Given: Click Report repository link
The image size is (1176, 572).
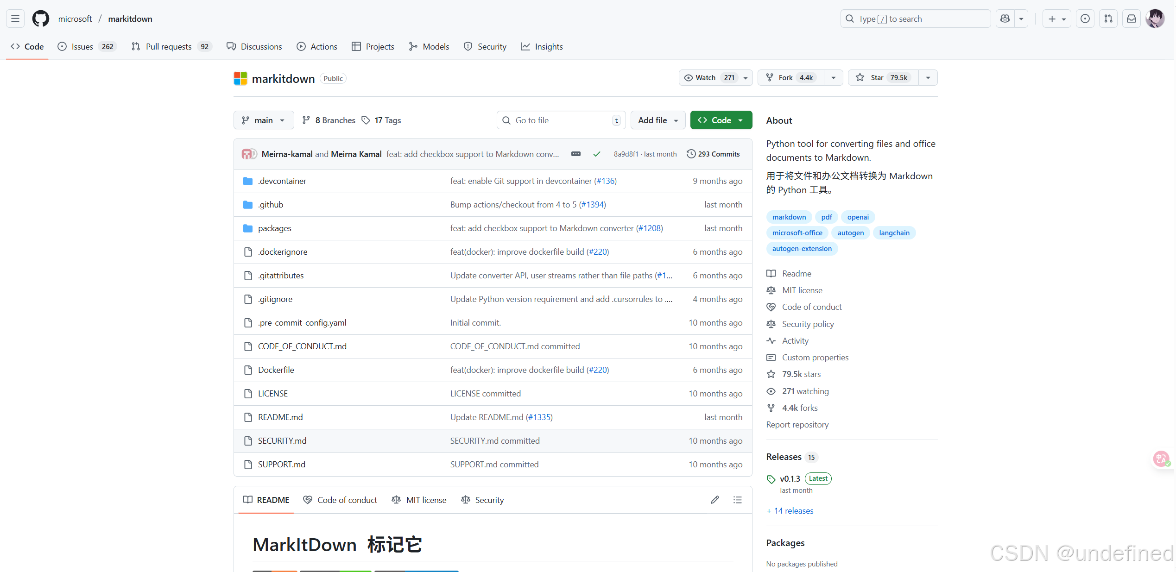Looking at the screenshot, I should [797, 425].
